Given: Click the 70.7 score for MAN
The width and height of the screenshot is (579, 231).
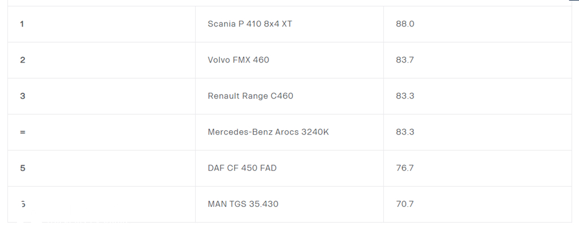Looking at the screenshot, I should tap(405, 204).
